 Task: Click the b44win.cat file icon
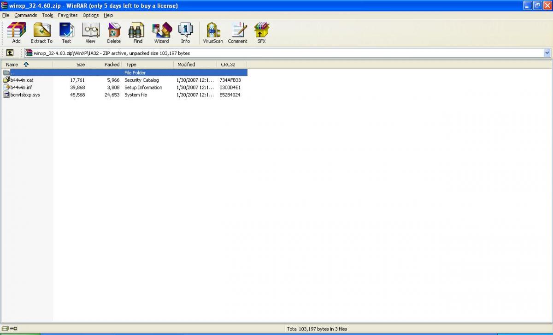pyautogui.click(x=6, y=80)
